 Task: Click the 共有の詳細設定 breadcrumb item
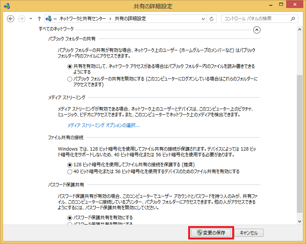[130, 19]
